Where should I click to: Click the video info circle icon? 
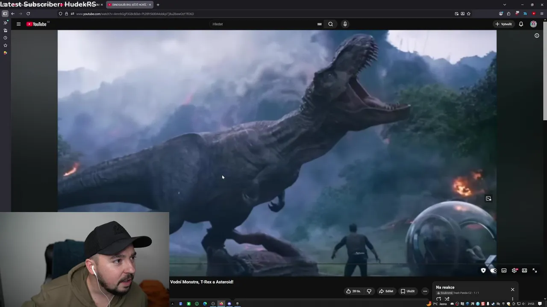[537, 35]
